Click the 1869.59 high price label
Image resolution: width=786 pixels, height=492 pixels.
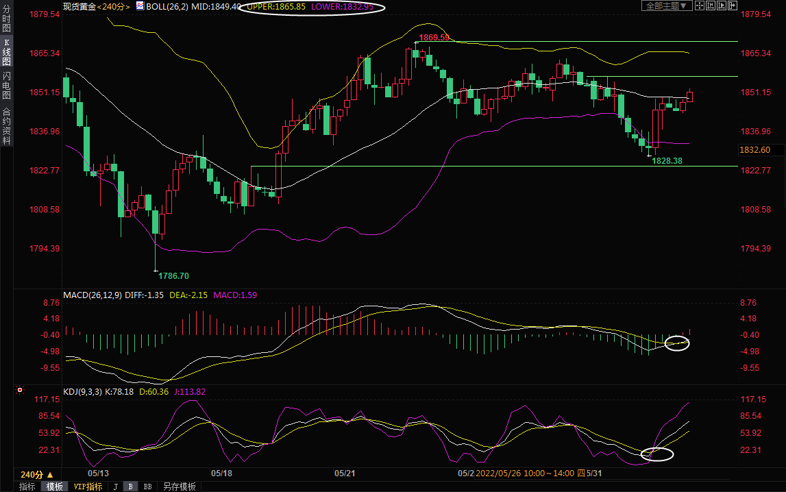[x=434, y=37]
